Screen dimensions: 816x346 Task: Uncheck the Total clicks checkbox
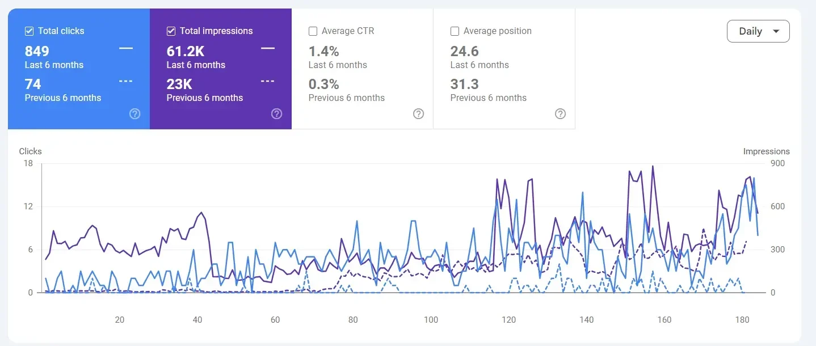[29, 31]
